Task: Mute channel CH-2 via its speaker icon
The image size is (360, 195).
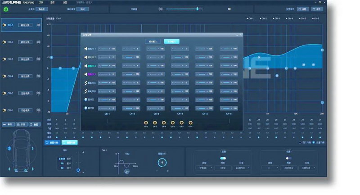Action: pos(38,42)
